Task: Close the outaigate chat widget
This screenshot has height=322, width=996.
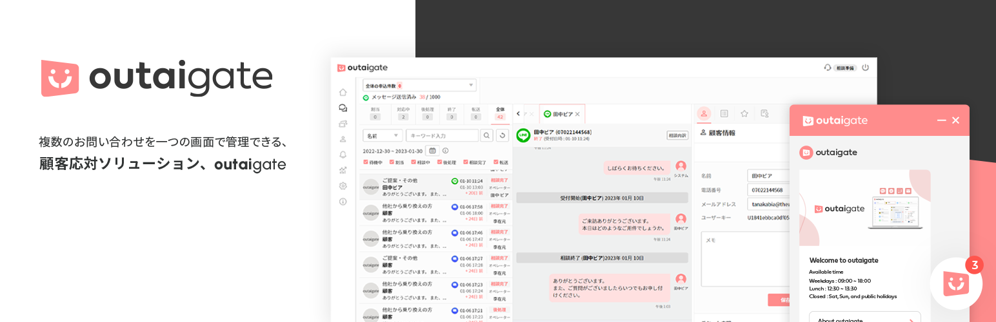Action: point(956,120)
